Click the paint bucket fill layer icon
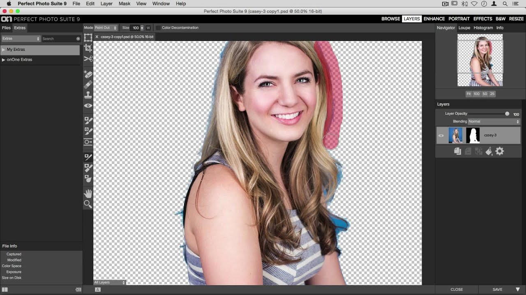 [x=489, y=151]
